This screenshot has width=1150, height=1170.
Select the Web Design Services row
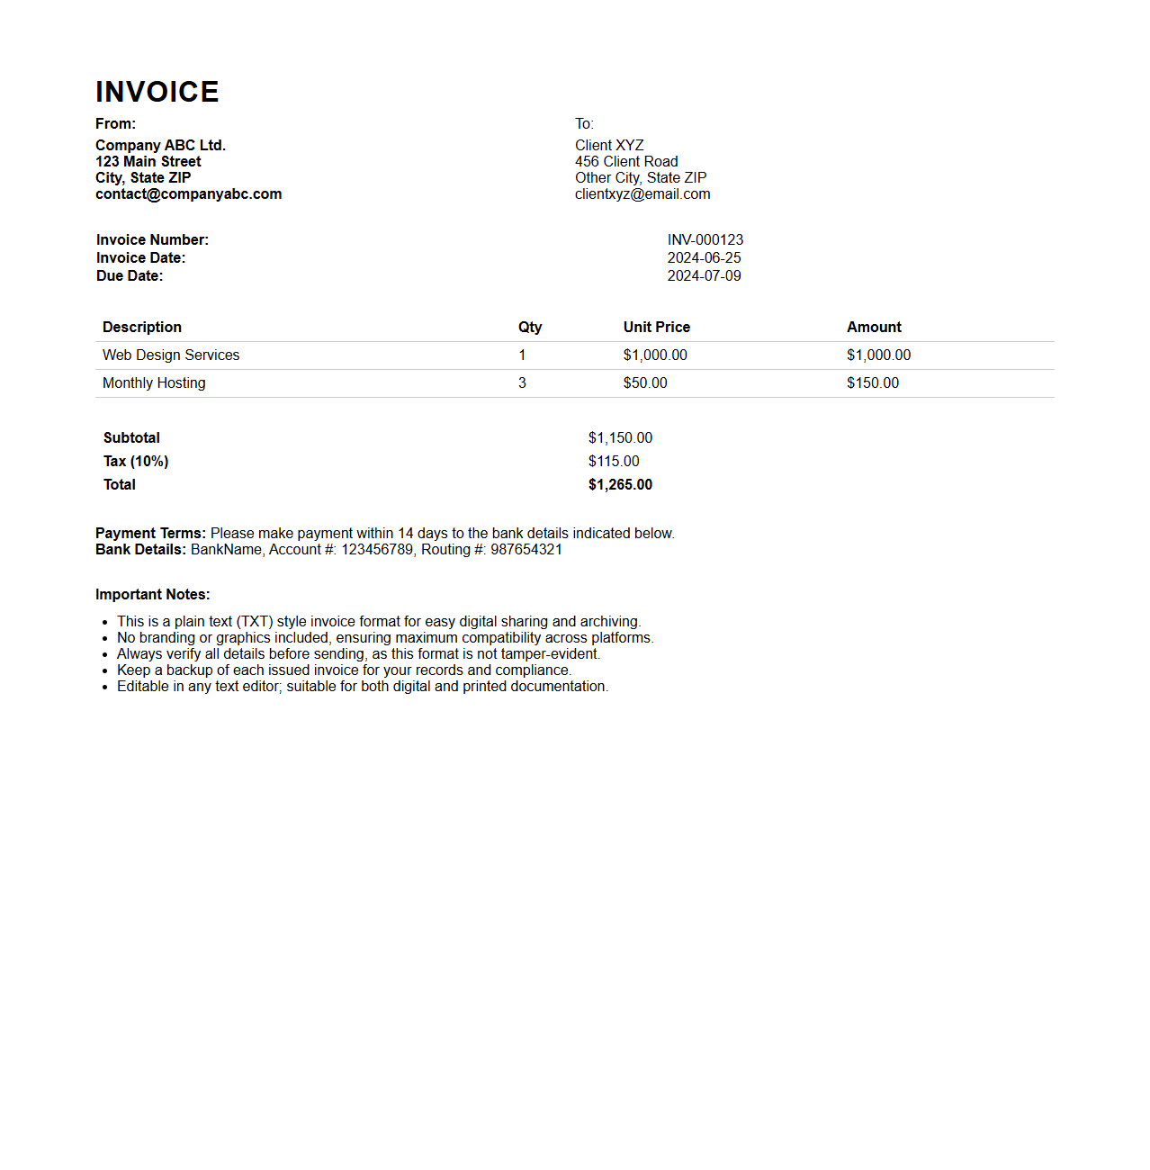click(171, 355)
